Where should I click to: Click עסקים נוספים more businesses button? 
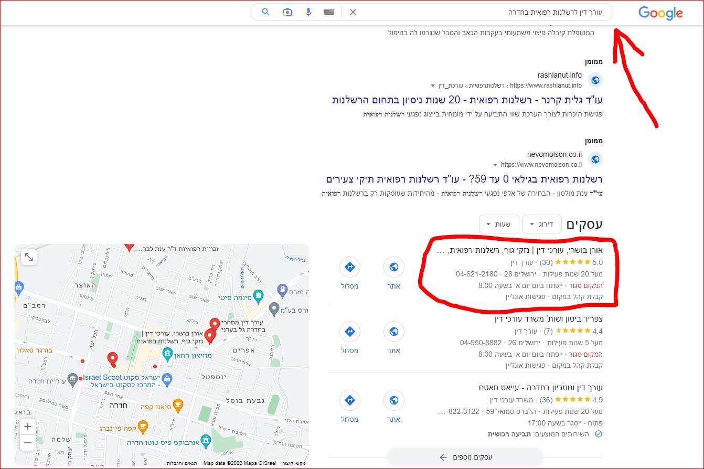465,457
